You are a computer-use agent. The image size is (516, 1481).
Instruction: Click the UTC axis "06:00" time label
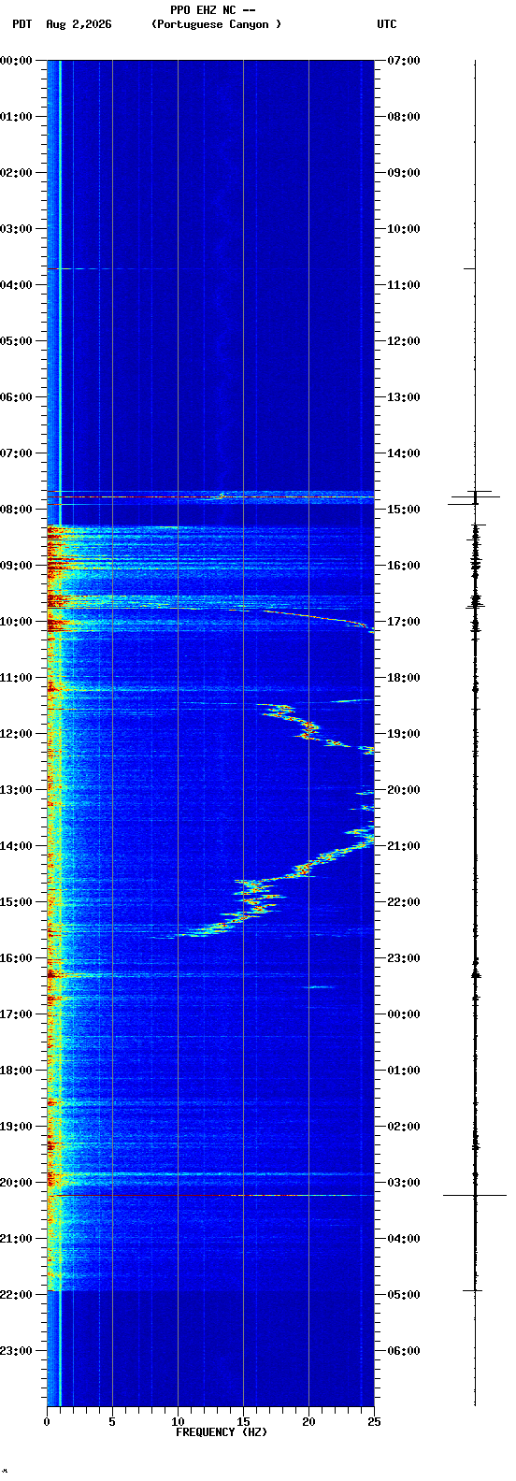403,1351
